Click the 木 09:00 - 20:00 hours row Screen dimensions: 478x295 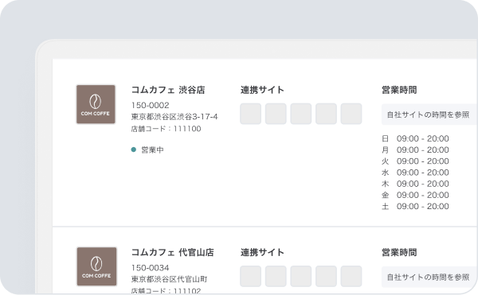[415, 184]
